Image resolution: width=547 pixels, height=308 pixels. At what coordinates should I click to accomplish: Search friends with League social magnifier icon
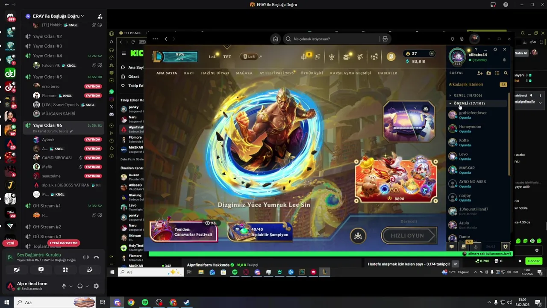pos(506,73)
